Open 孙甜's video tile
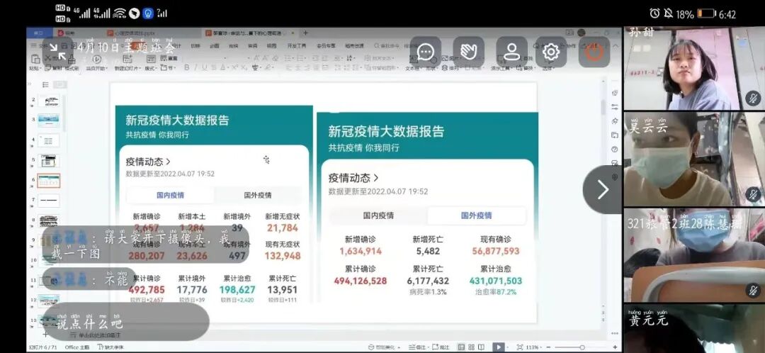Viewport: 765px width, 353px height. pyautogui.click(x=693, y=68)
